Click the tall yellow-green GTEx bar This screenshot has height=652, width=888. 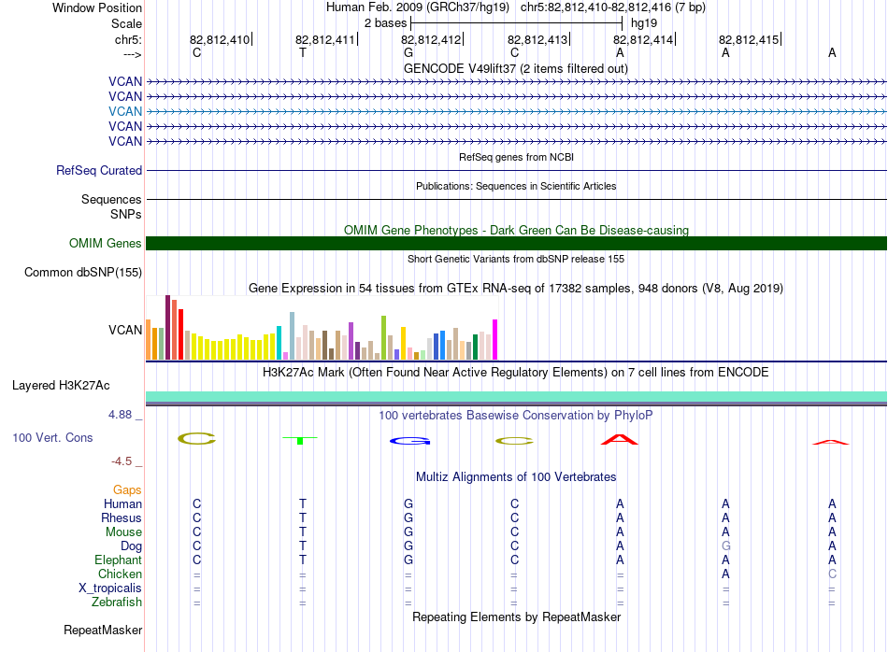(x=383, y=338)
